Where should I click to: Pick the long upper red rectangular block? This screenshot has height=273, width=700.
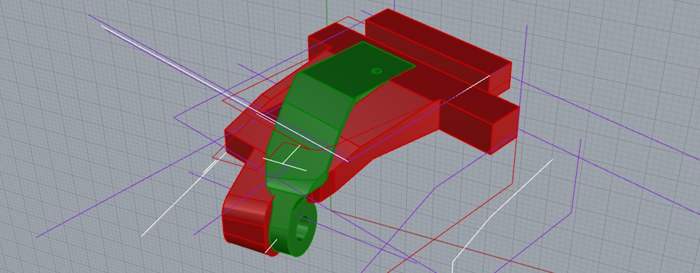(437, 49)
